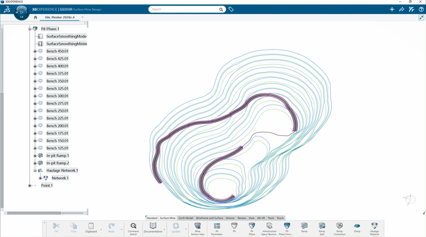
Task: Select the Pit Phase tool
Action: pos(252,229)
